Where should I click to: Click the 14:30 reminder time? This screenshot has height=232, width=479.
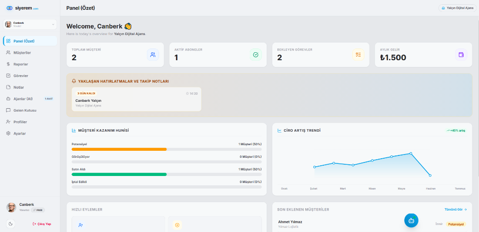(x=192, y=93)
